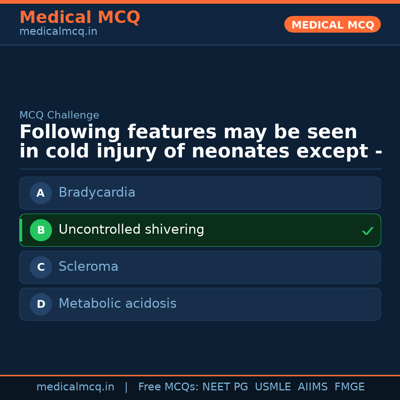400x400 pixels.
Task: Click FMGE in the footer
Action: [x=349, y=387]
